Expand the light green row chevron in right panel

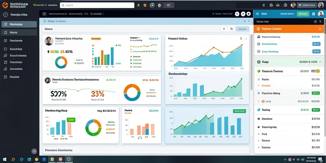[320, 62]
